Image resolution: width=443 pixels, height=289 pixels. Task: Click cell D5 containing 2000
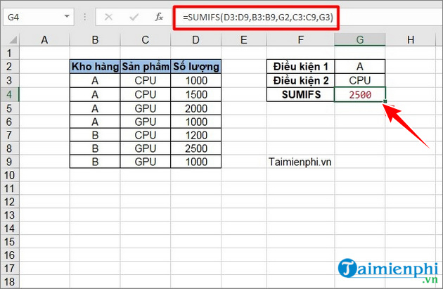click(x=195, y=108)
